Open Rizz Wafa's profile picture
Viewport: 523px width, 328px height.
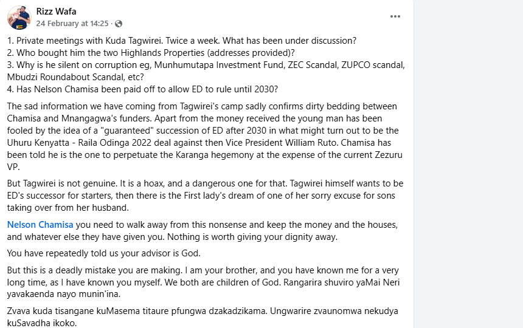tap(19, 18)
